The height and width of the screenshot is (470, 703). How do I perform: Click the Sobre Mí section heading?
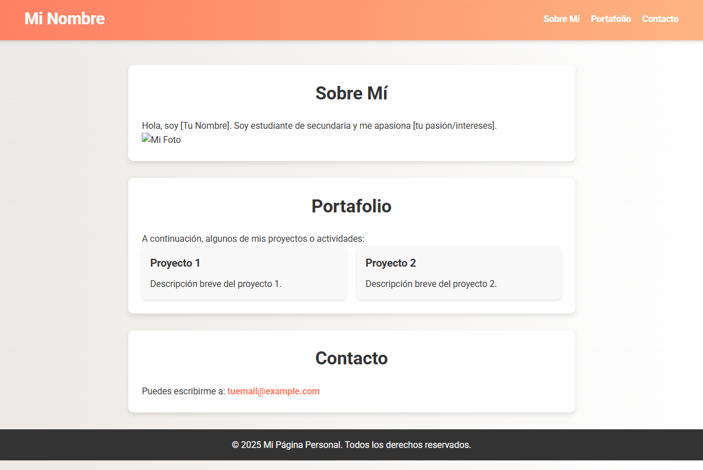351,93
